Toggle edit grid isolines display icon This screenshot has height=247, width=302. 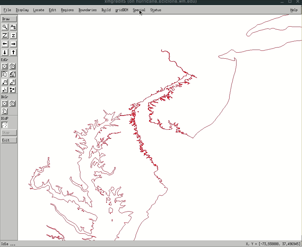[13, 66]
